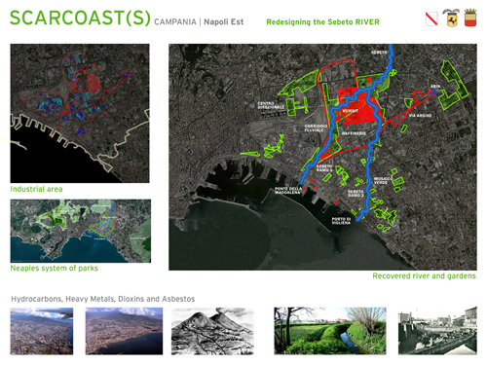Click the prancing horse shield emblem
The width and height of the screenshot is (487, 365).
(x=451, y=18)
